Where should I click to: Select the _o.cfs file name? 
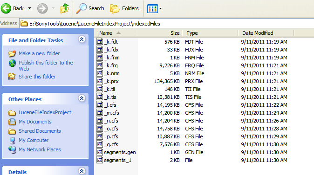111,129
